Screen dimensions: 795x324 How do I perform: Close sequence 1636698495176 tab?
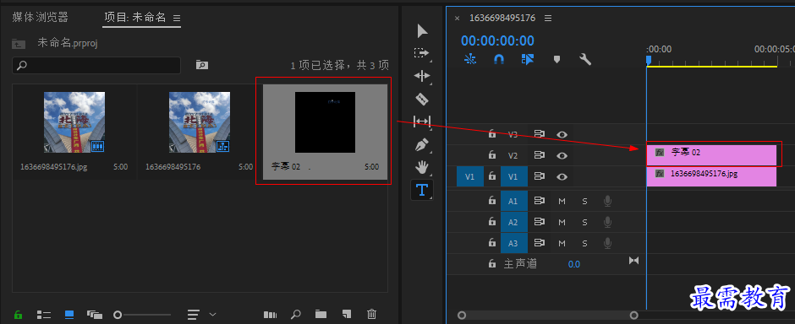[457, 19]
